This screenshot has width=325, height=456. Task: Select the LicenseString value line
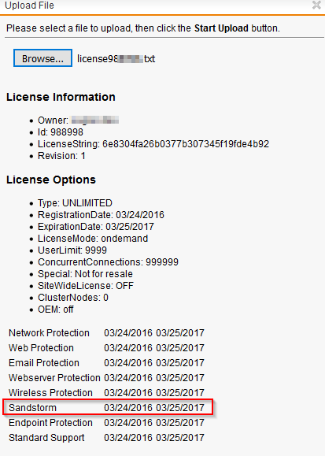[153, 144]
